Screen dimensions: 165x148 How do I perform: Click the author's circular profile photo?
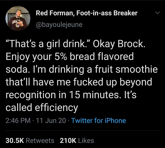pyautogui.click(x=18, y=18)
